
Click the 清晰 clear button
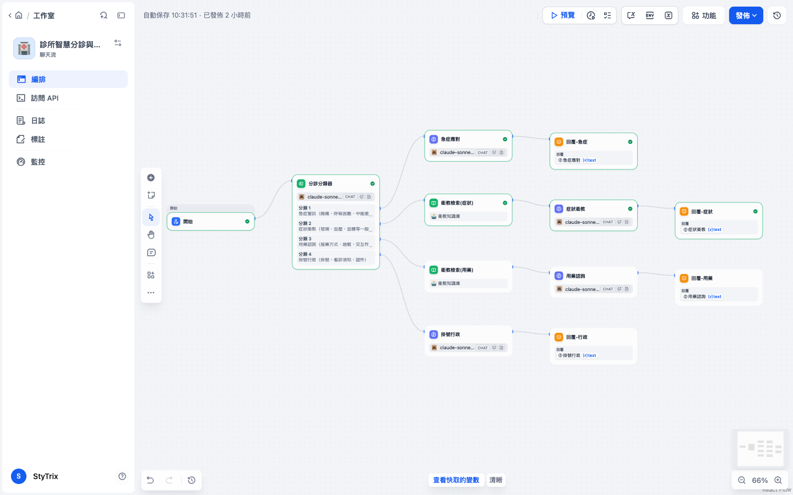pos(496,480)
